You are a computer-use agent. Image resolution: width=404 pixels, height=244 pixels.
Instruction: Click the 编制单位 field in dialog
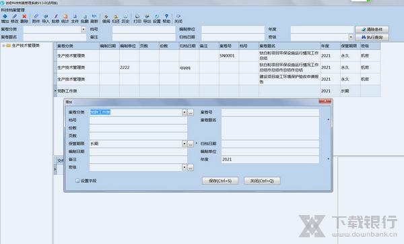[270, 152]
